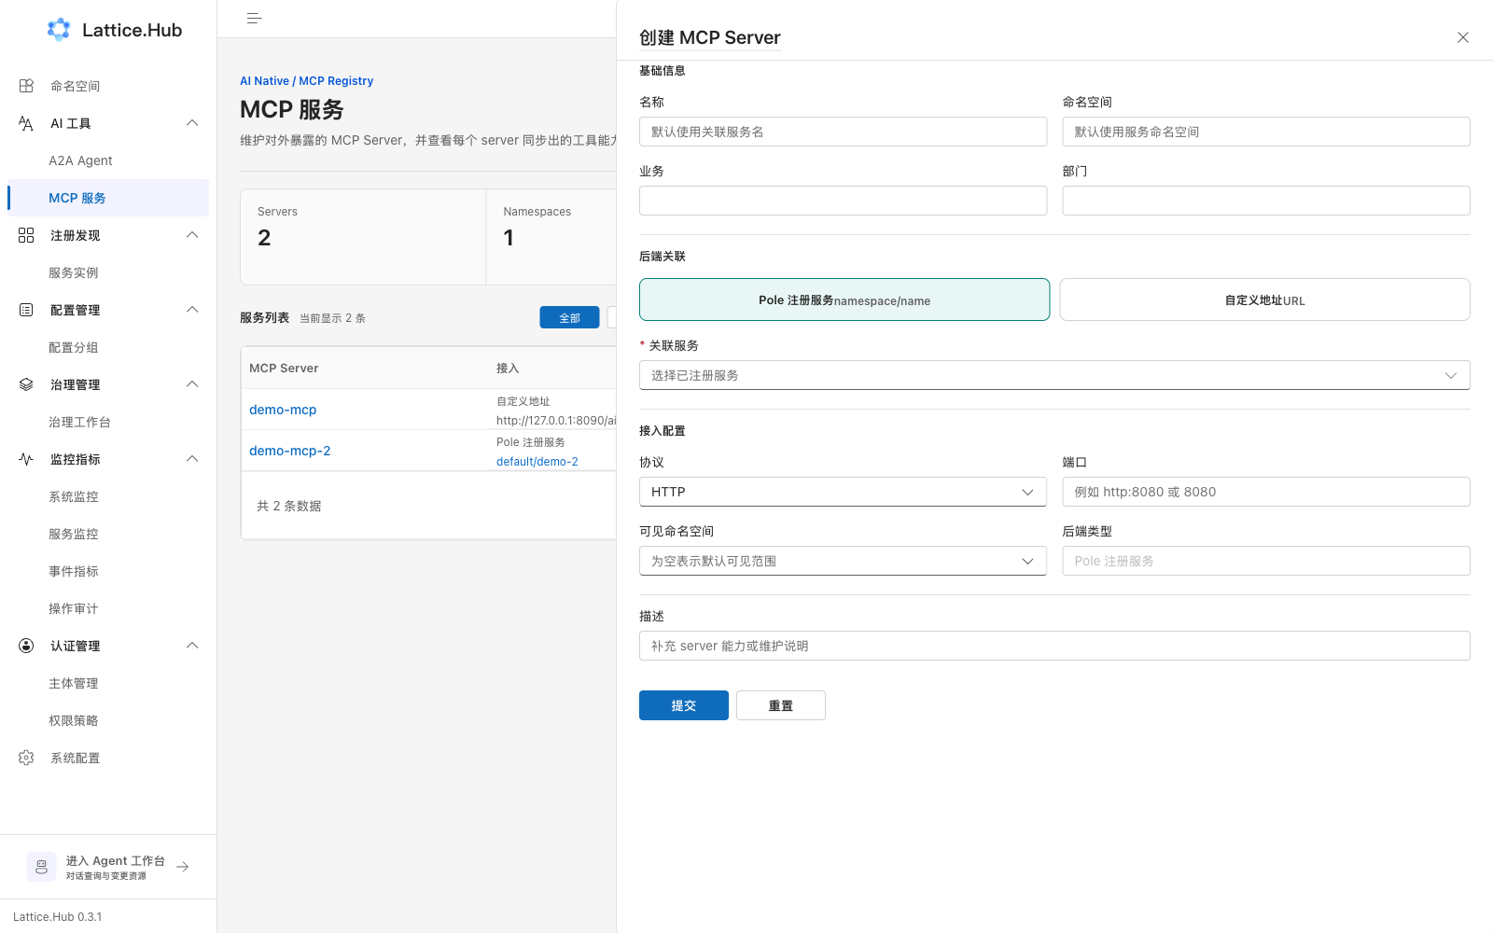Click the AI Native / MCP Registry breadcrumb
1493x933 pixels.
click(x=306, y=81)
